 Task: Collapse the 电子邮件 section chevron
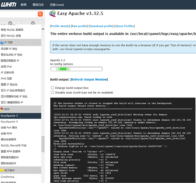pos(40,170)
